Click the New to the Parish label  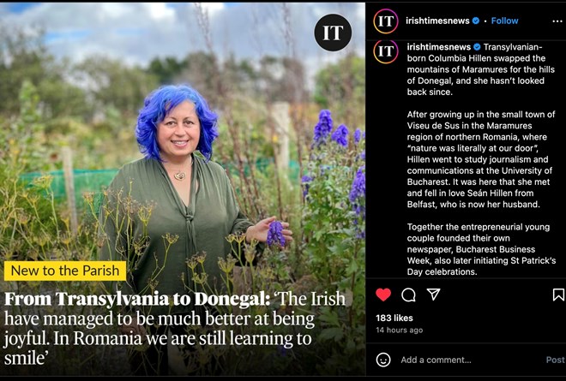click(65, 271)
